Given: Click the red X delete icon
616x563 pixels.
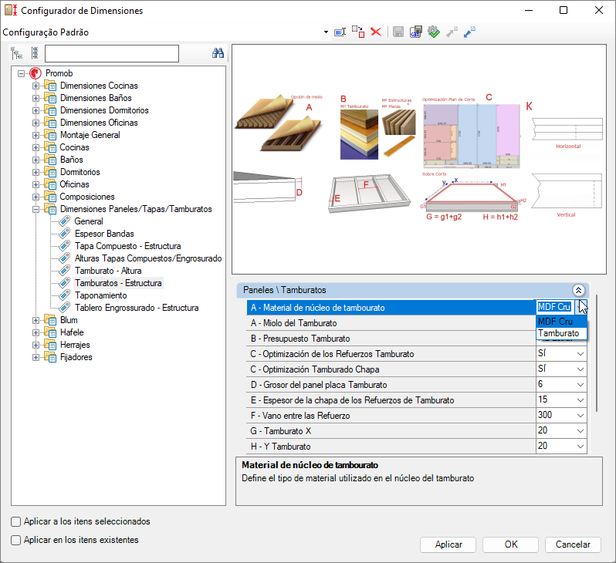Looking at the screenshot, I should [x=376, y=32].
